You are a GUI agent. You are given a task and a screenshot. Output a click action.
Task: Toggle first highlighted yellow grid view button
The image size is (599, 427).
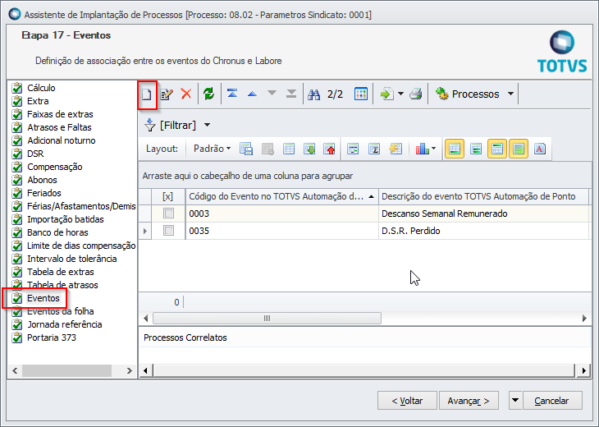[455, 149]
